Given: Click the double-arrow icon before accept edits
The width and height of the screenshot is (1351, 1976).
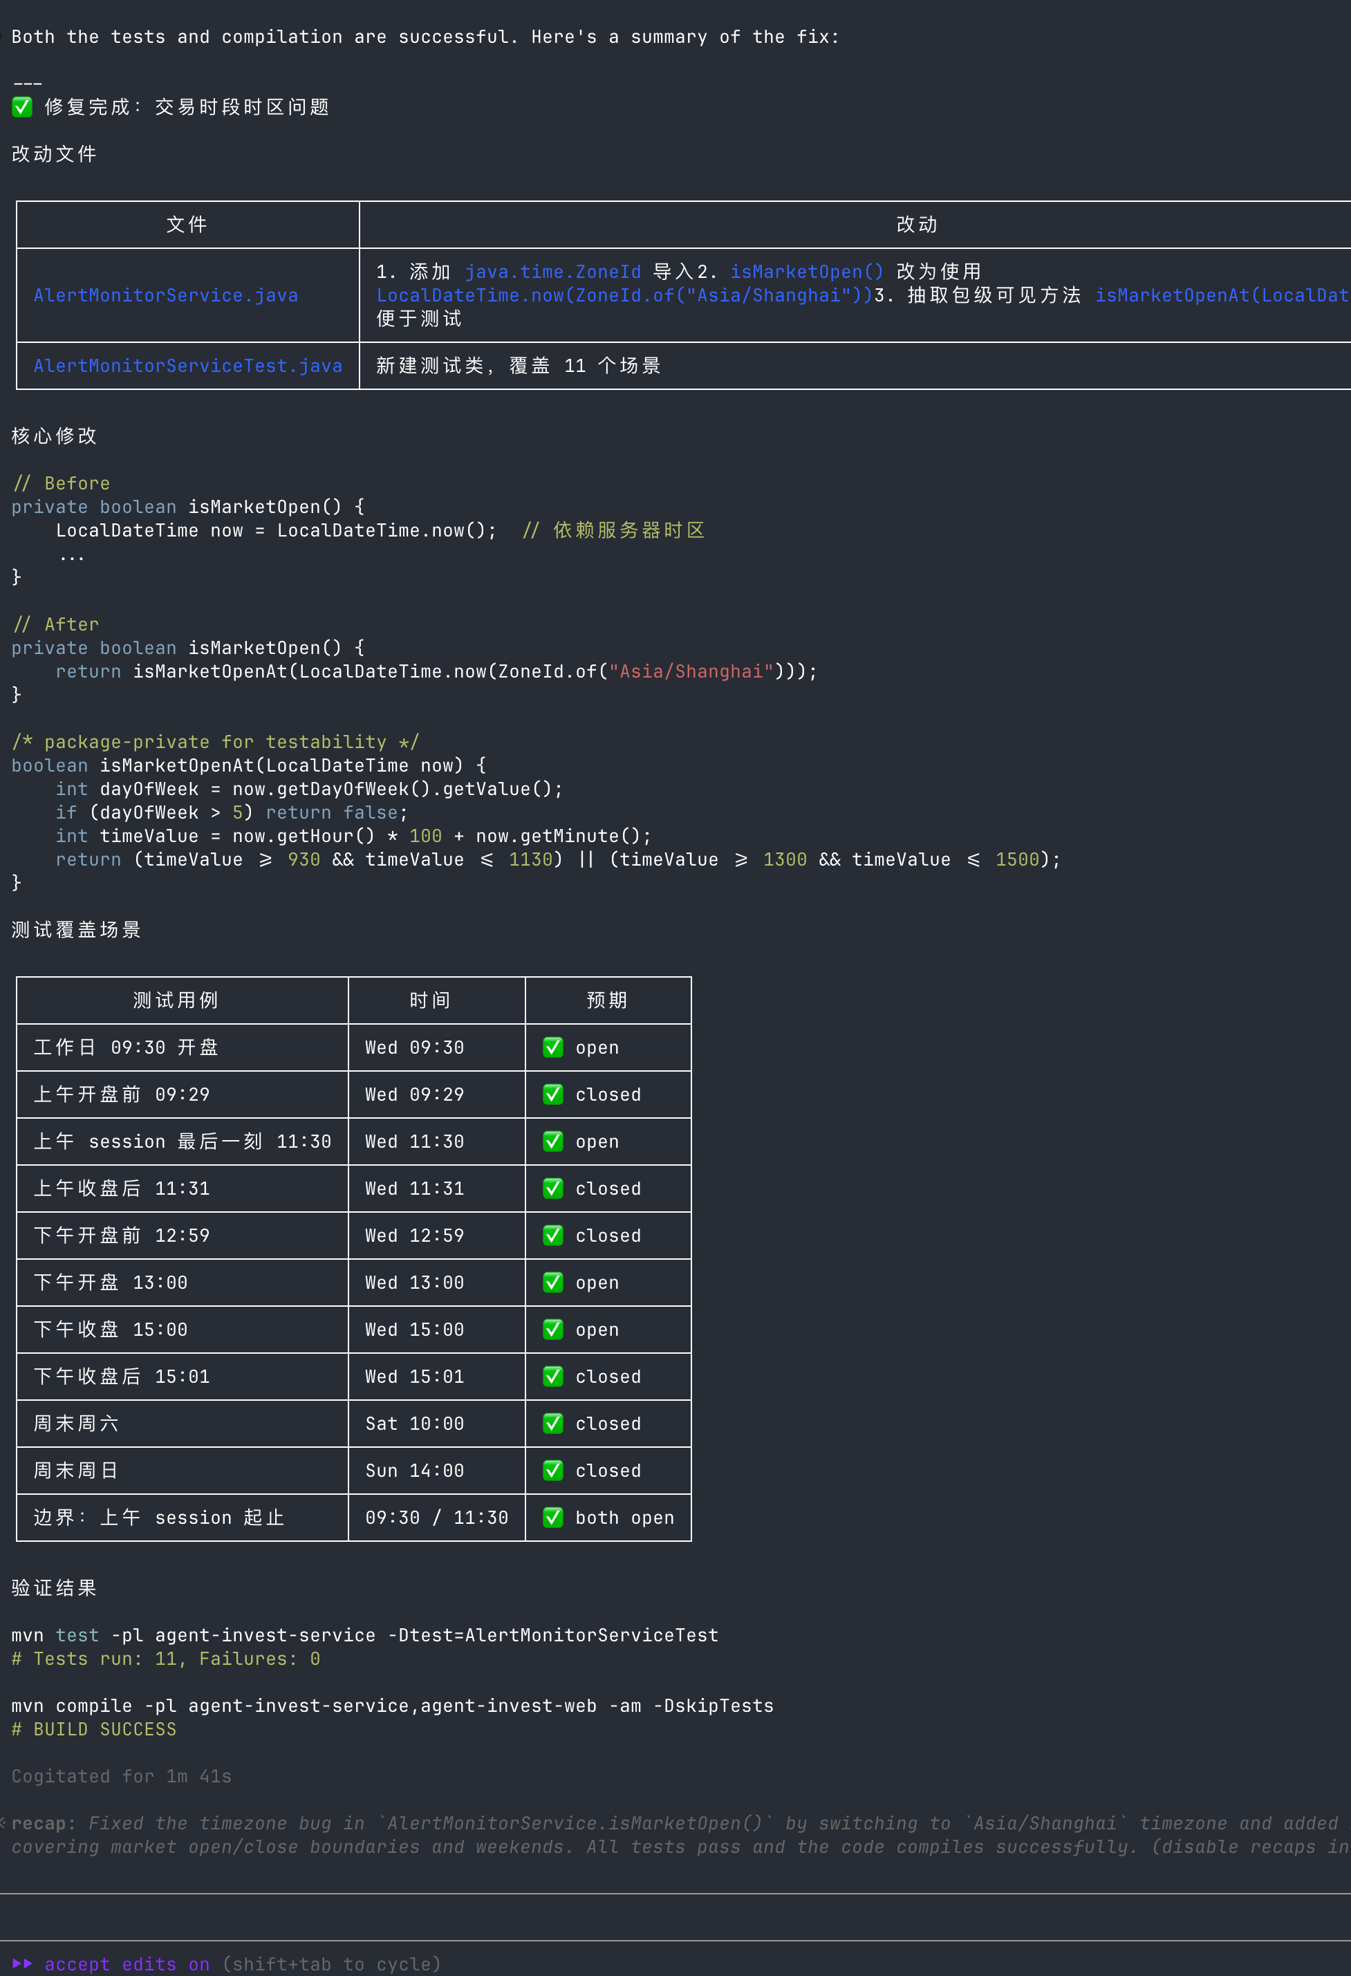Looking at the screenshot, I should [22, 1964].
